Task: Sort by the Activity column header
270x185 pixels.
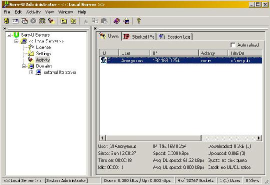Action: (213, 53)
